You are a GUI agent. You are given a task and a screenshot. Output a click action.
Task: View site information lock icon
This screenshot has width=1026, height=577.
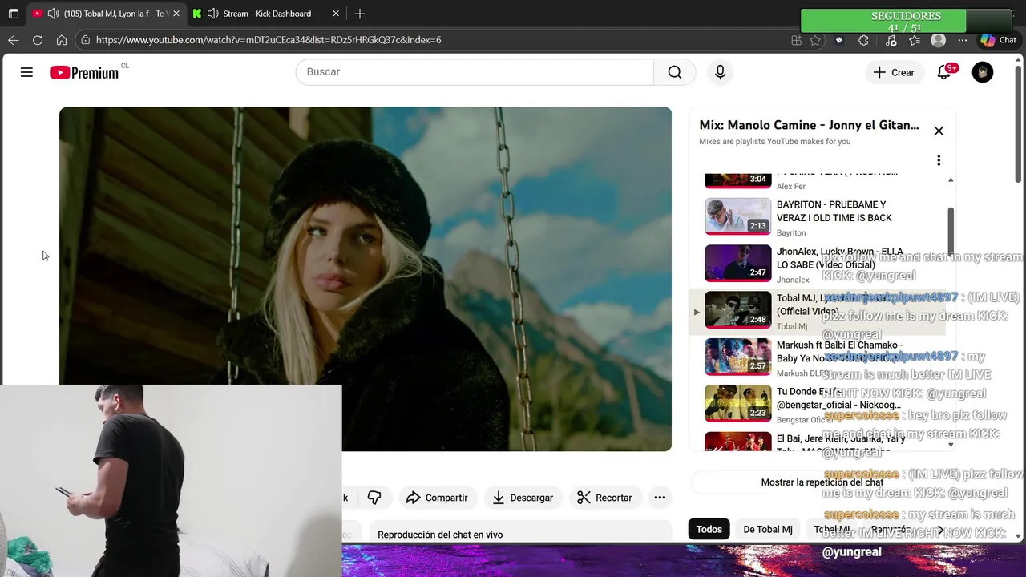click(x=86, y=40)
